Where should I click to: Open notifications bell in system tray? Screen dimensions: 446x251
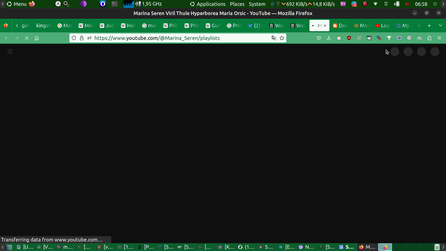point(386,4)
